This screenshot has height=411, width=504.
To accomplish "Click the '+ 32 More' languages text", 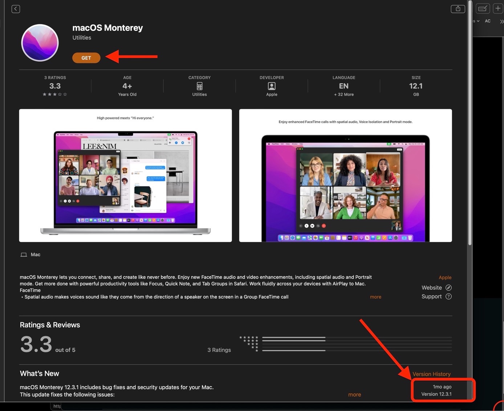I will [x=344, y=94].
